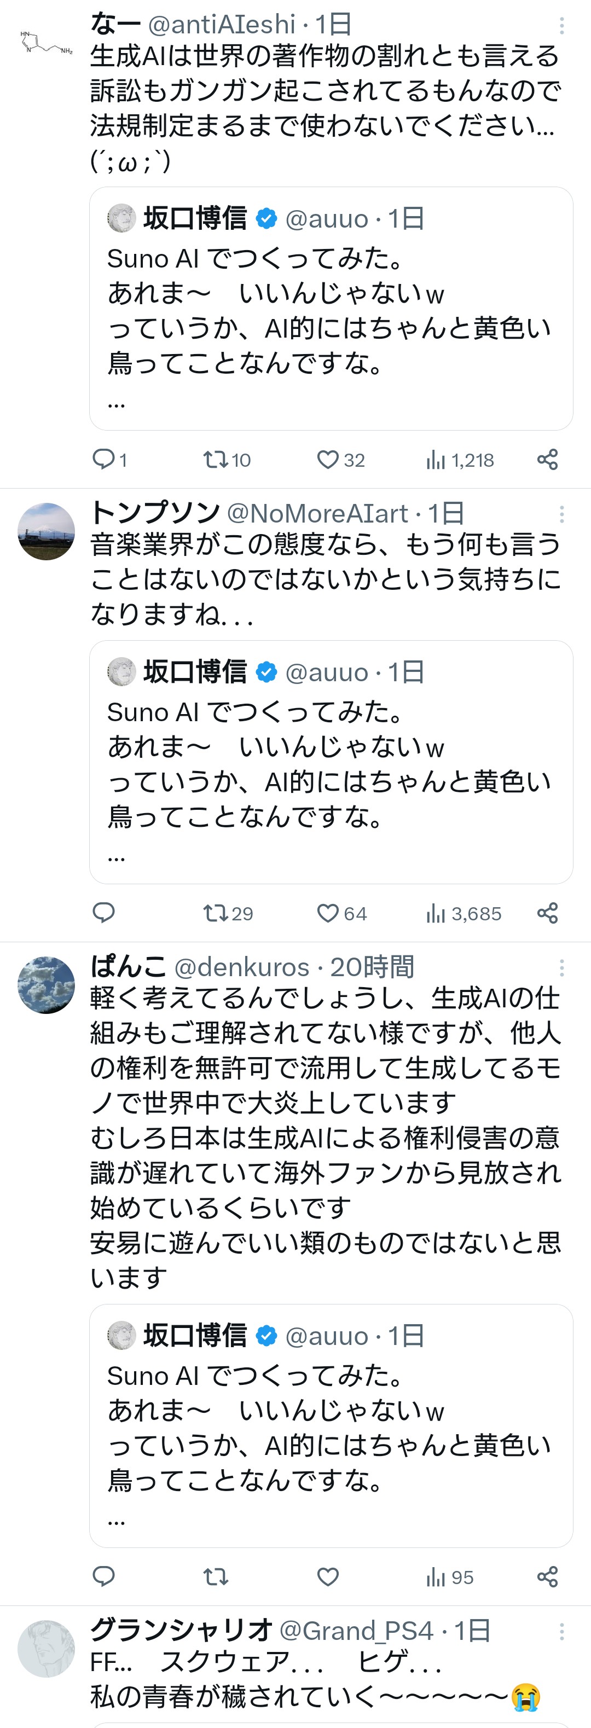Screen dimensions: 591x1728
Task: Open the @NoMoreAIart profile picture
Action: coord(47,531)
